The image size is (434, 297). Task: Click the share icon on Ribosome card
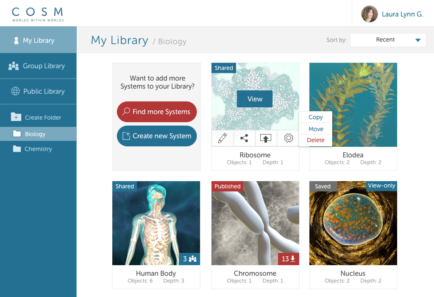244,138
